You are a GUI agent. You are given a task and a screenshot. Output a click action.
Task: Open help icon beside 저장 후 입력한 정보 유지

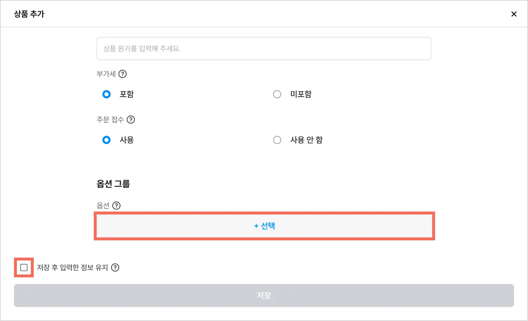tap(115, 267)
